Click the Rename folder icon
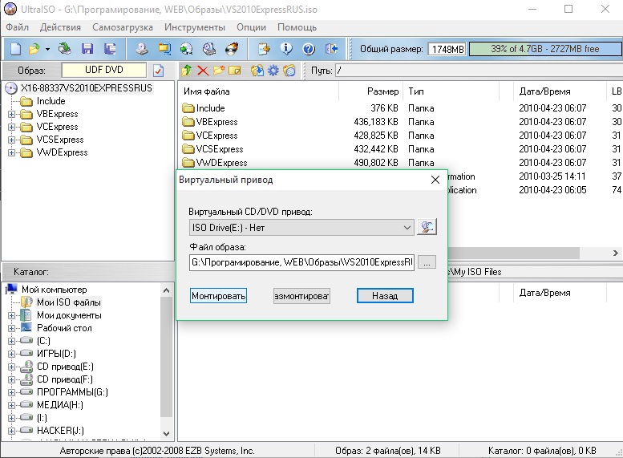Screen dimensions: 623x458 point(234,71)
